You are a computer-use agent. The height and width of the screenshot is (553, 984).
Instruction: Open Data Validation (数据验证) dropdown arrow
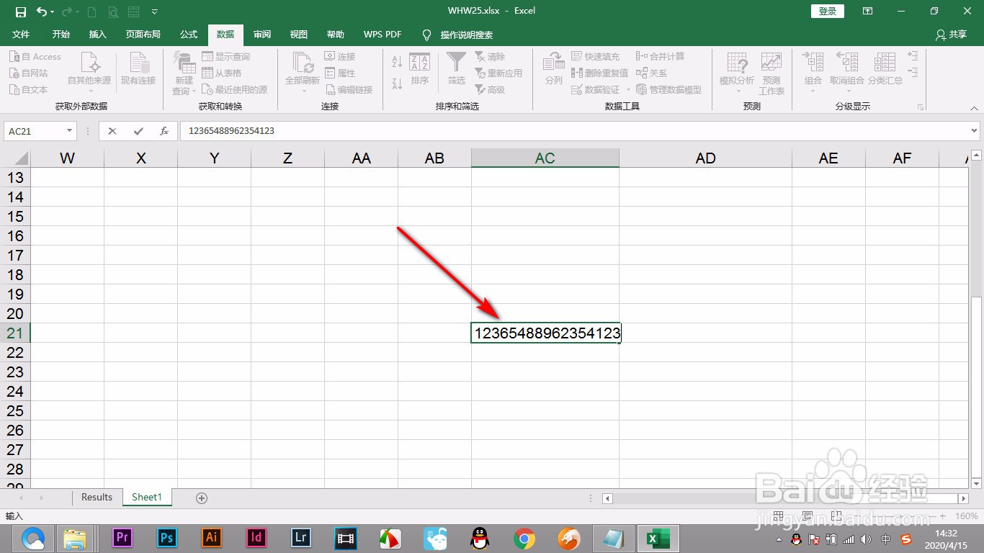(x=628, y=90)
